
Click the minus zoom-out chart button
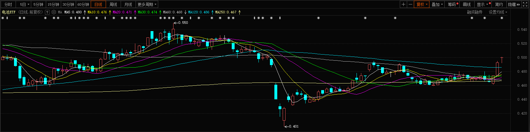point(410,4)
